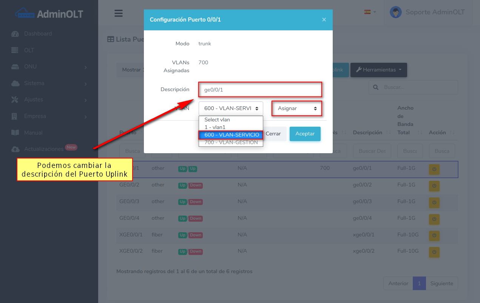
Task: Click the Ajustes tools icon in sidebar
Action: (15, 100)
